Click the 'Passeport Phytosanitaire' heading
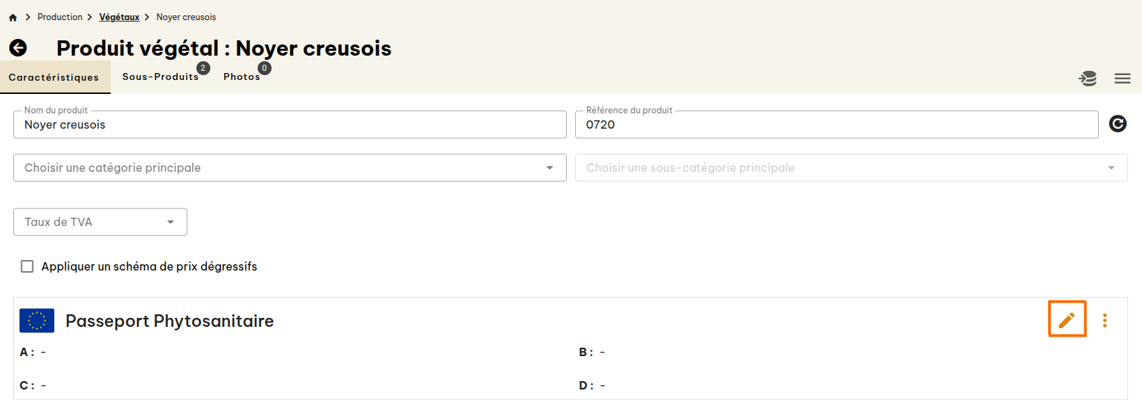Image resolution: width=1142 pixels, height=411 pixels. [x=169, y=321]
